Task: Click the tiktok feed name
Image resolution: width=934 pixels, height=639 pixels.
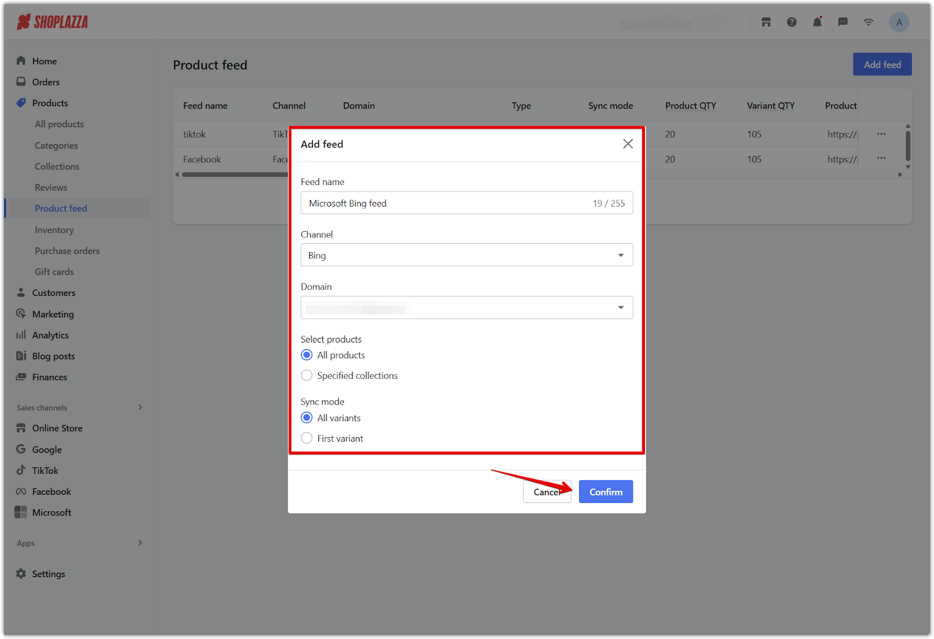Action: click(x=194, y=134)
